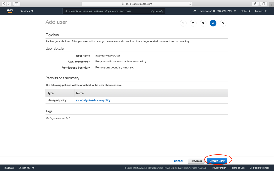Reload the page using refresh icon

[x=190, y=4]
